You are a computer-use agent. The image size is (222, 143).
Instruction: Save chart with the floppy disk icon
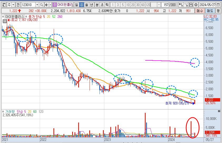point(191,5)
